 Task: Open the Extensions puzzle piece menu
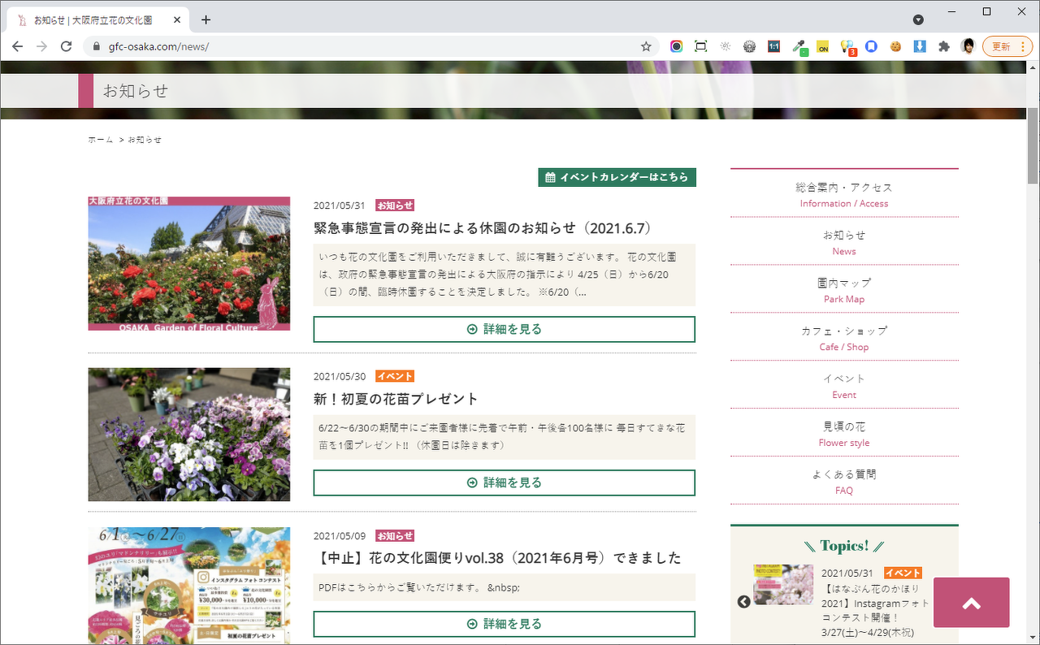click(943, 46)
